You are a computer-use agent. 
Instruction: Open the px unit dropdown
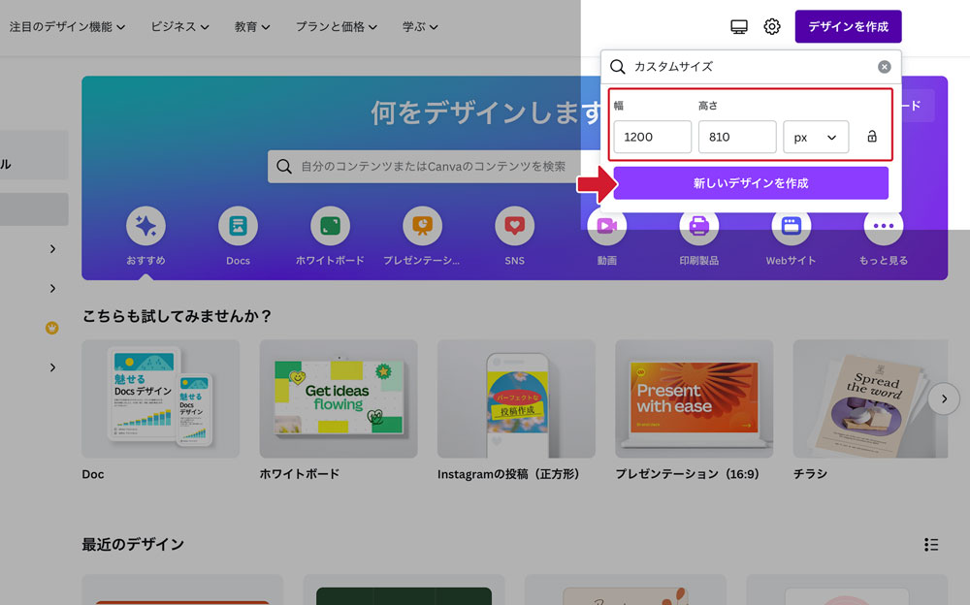(x=816, y=137)
